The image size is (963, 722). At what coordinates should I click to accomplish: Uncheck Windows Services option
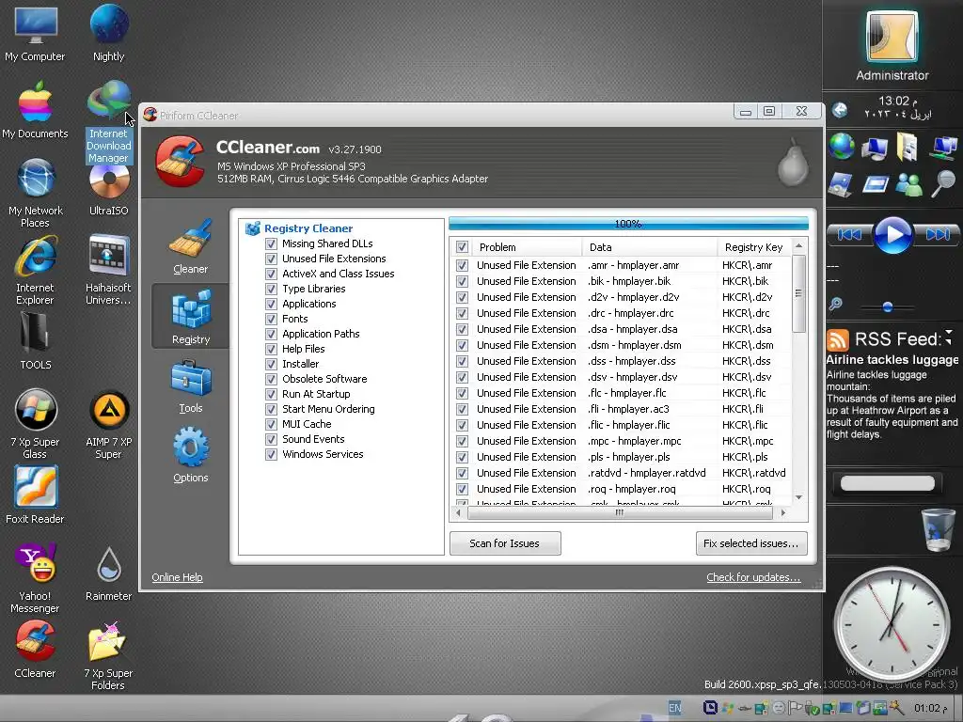271,454
